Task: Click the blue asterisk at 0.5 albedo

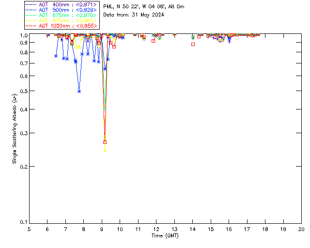Action: click(79, 92)
